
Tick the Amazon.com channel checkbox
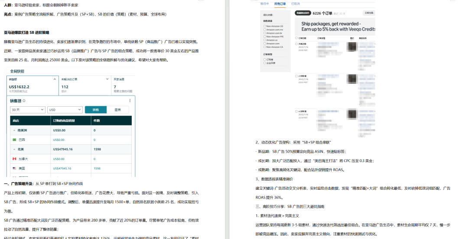coord(264,44)
